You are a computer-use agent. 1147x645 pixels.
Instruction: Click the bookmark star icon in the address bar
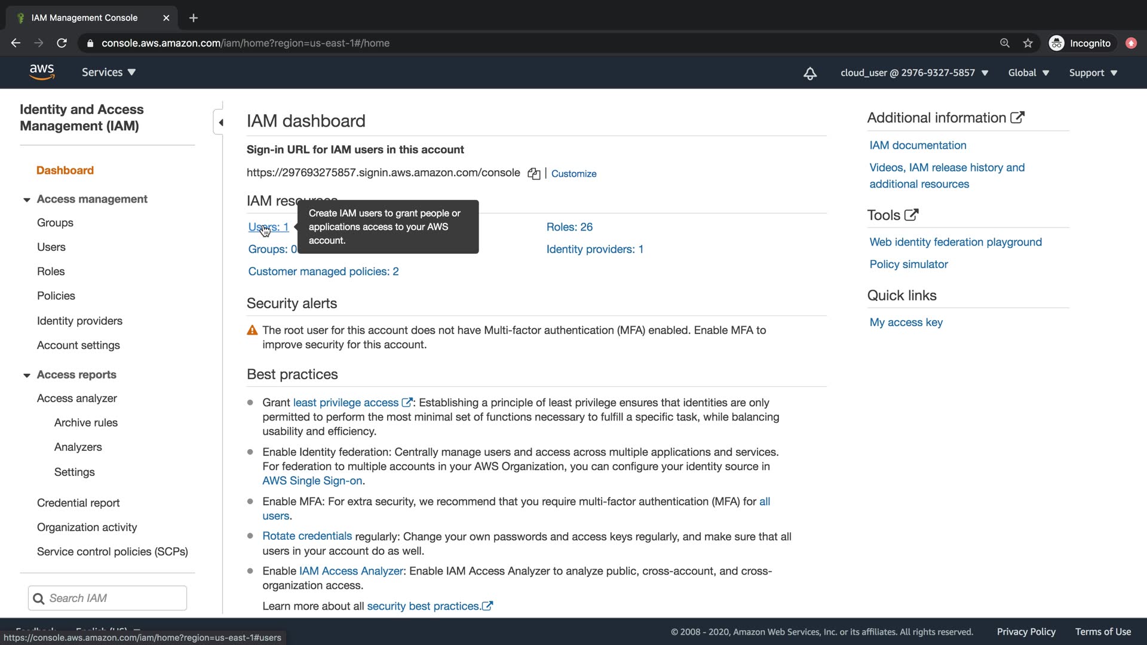tap(1028, 43)
